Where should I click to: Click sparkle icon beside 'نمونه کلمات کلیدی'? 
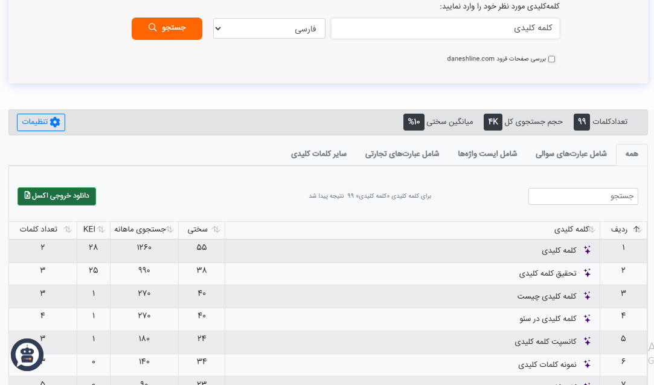[x=586, y=364]
